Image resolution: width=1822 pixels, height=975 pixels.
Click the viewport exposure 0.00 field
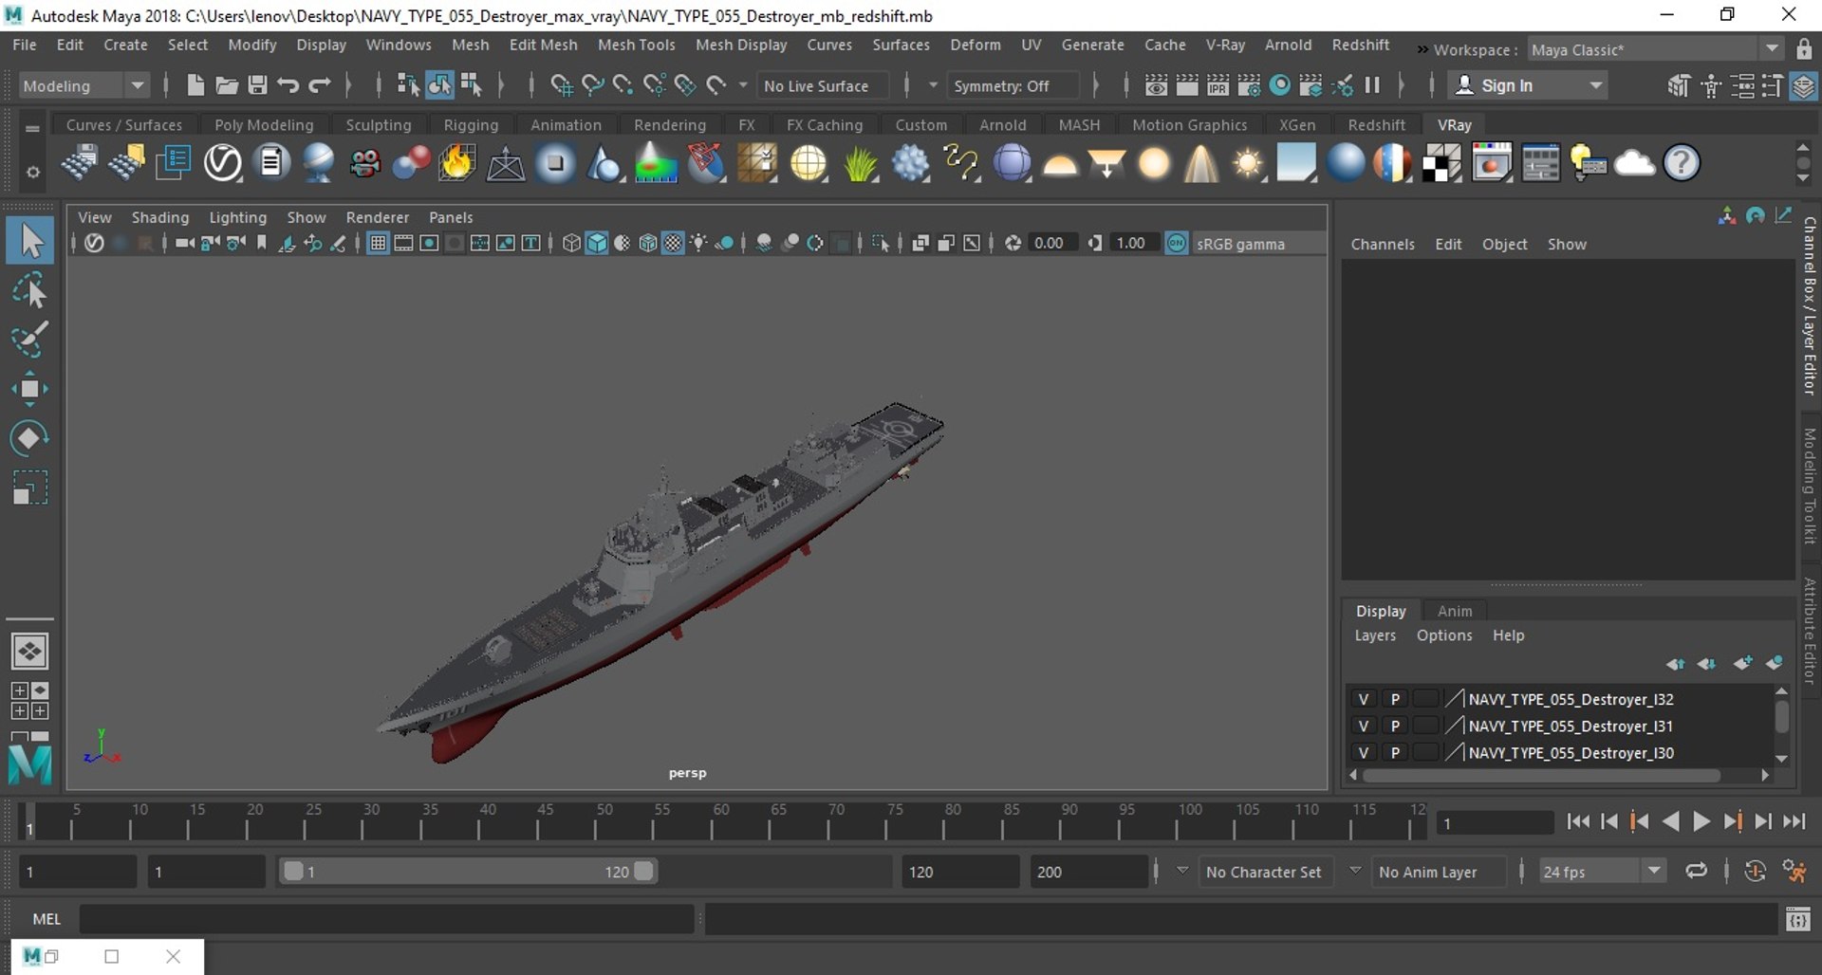tap(1051, 244)
